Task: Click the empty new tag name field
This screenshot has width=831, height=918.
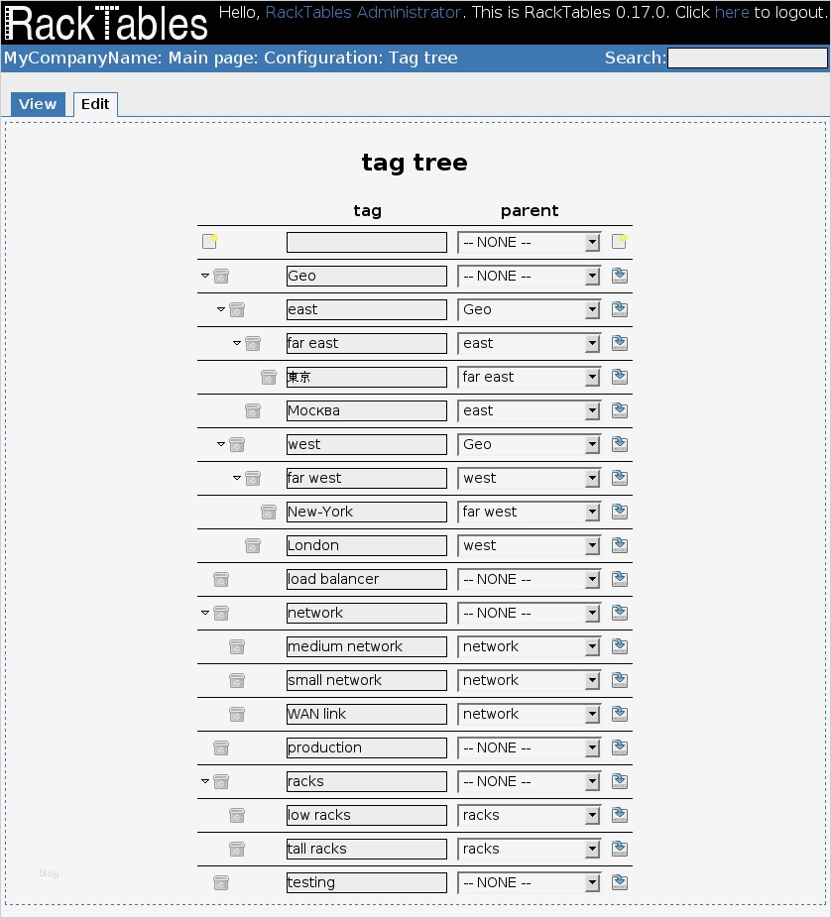Action: click(x=367, y=242)
